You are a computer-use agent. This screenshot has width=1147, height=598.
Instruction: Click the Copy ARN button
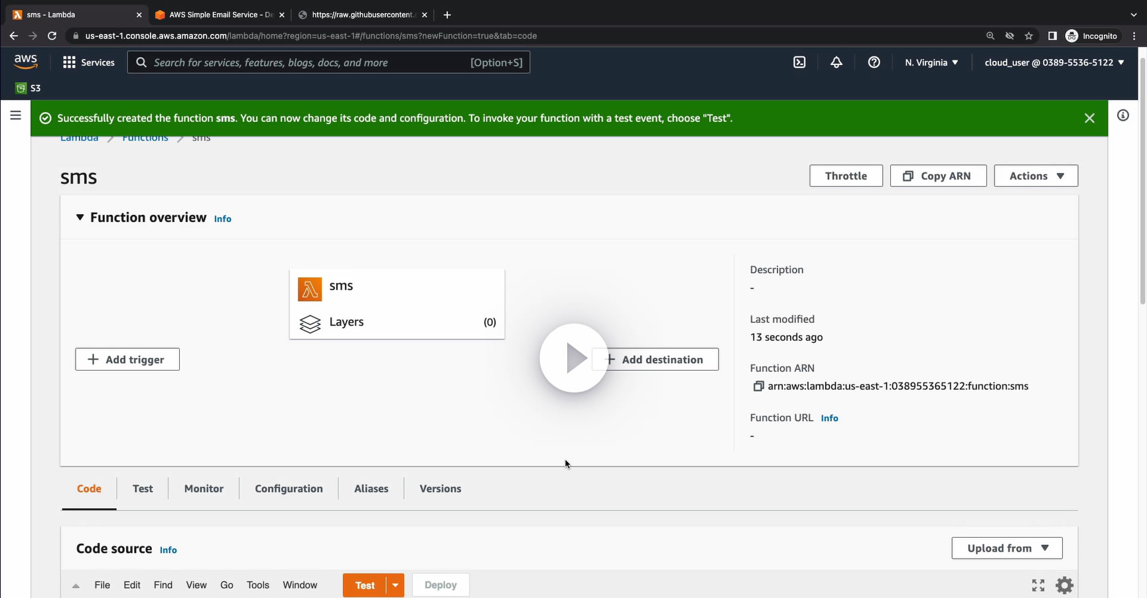pyautogui.click(x=938, y=176)
